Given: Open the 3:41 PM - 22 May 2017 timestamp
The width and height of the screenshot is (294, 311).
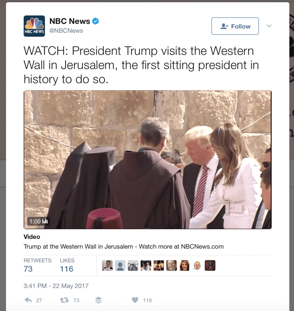Looking at the screenshot, I should 56,286.
